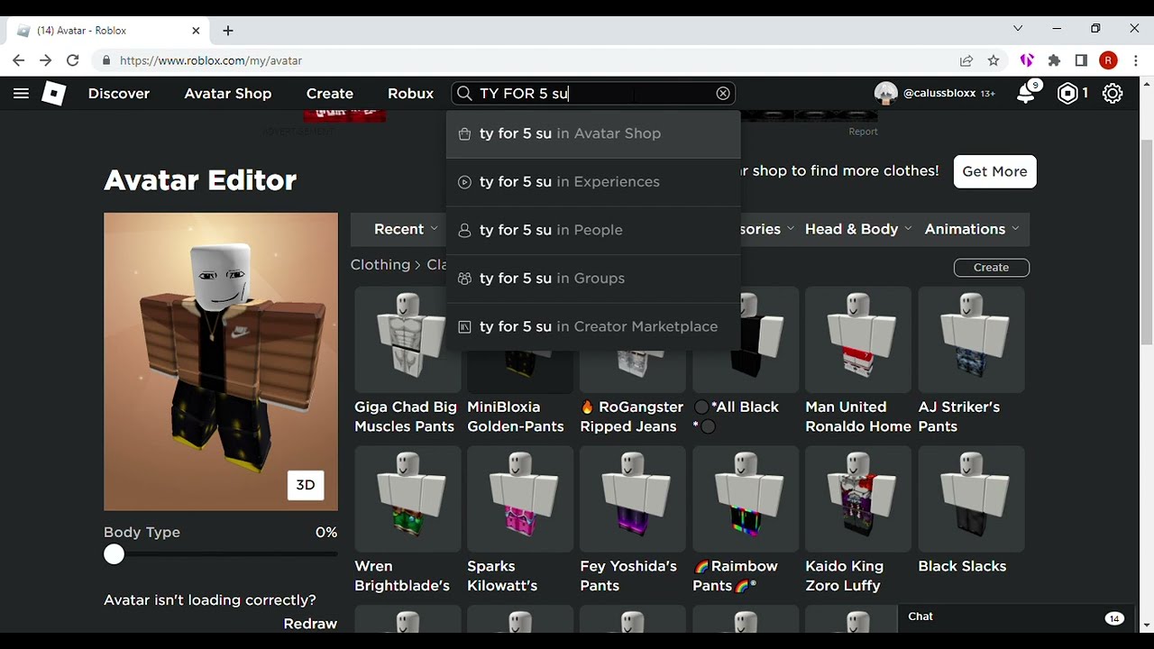This screenshot has height=649, width=1154.
Task: Click the calussbloxx avatar headshot icon
Action: [x=885, y=93]
